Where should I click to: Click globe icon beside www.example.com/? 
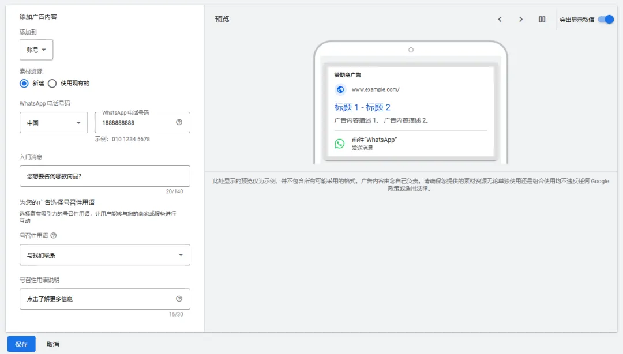(x=340, y=89)
